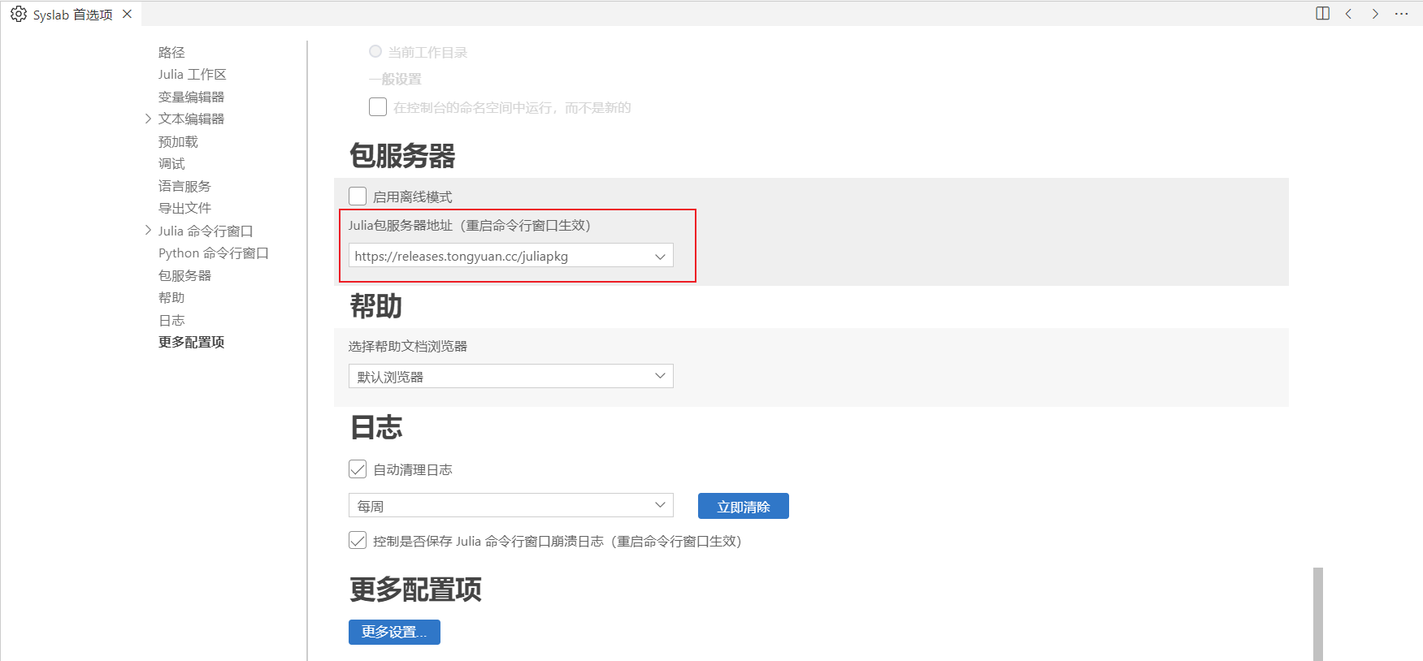Open 更多配置项 item in sidebar

pyautogui.click(x=191, y=342)
